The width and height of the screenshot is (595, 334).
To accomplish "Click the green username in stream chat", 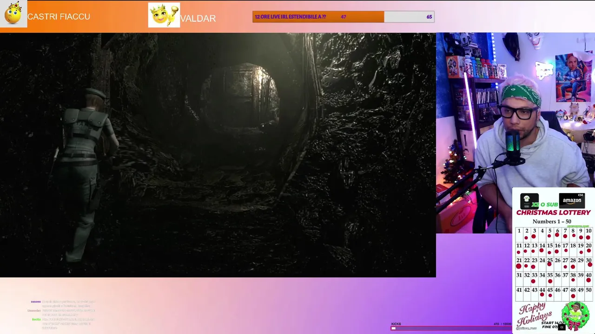I will point(36,319).
